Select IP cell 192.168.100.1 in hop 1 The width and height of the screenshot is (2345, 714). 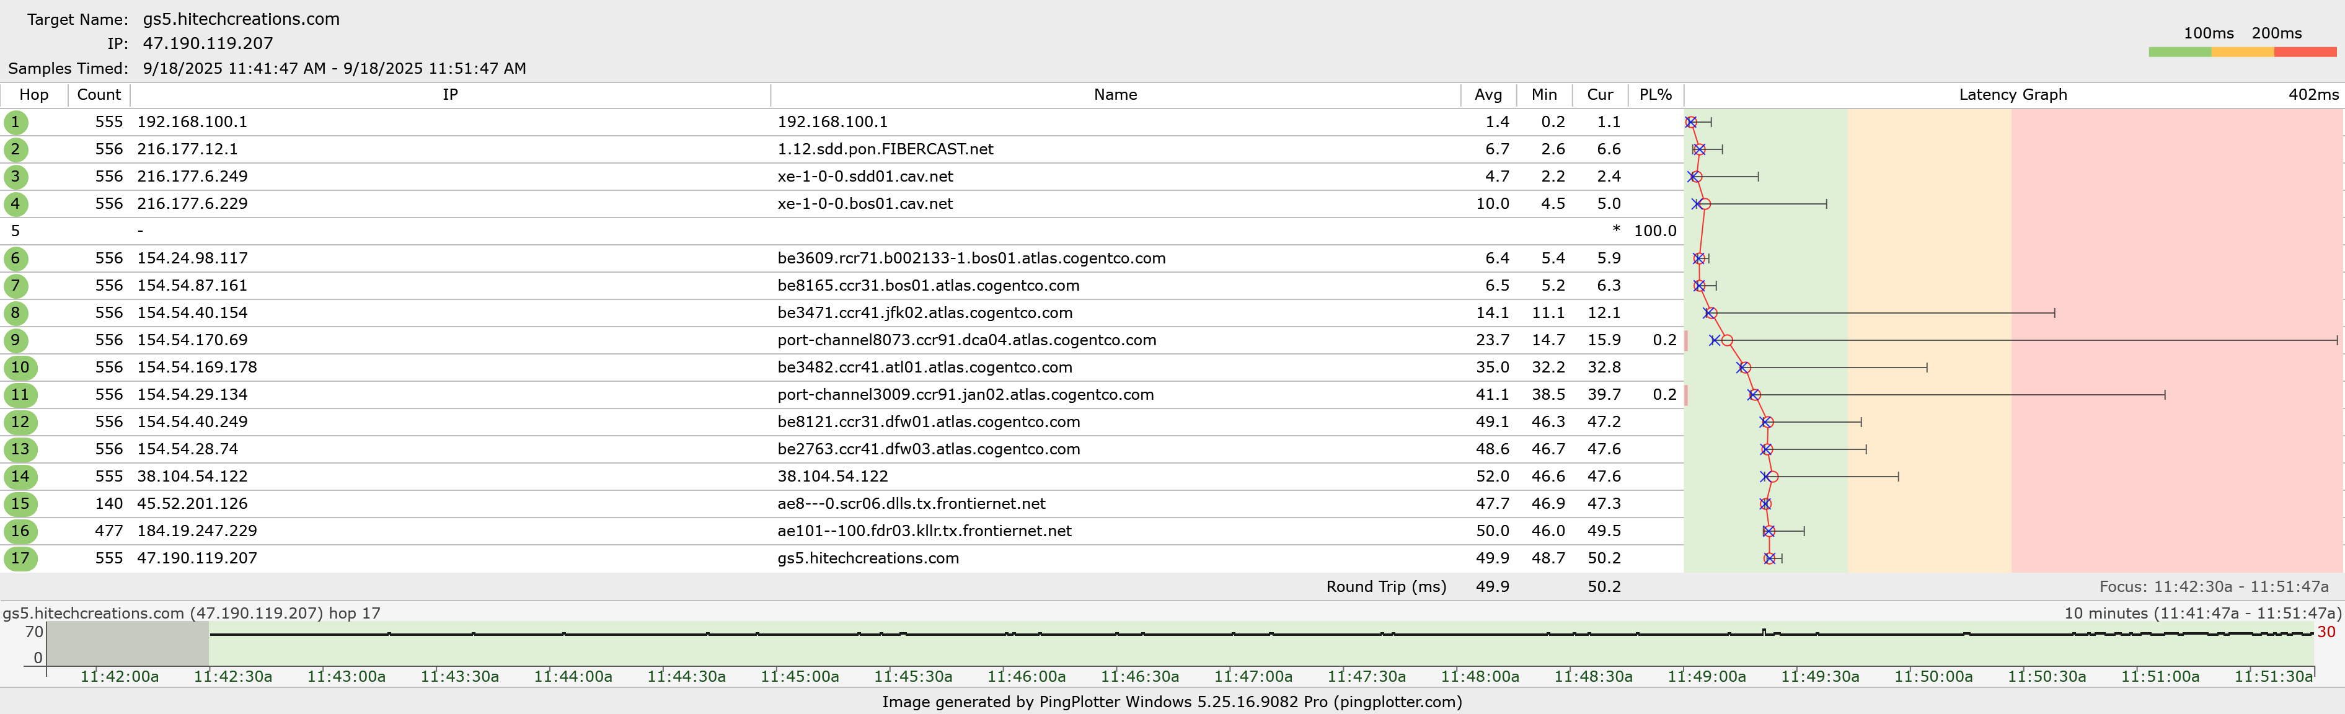point(192,122)
